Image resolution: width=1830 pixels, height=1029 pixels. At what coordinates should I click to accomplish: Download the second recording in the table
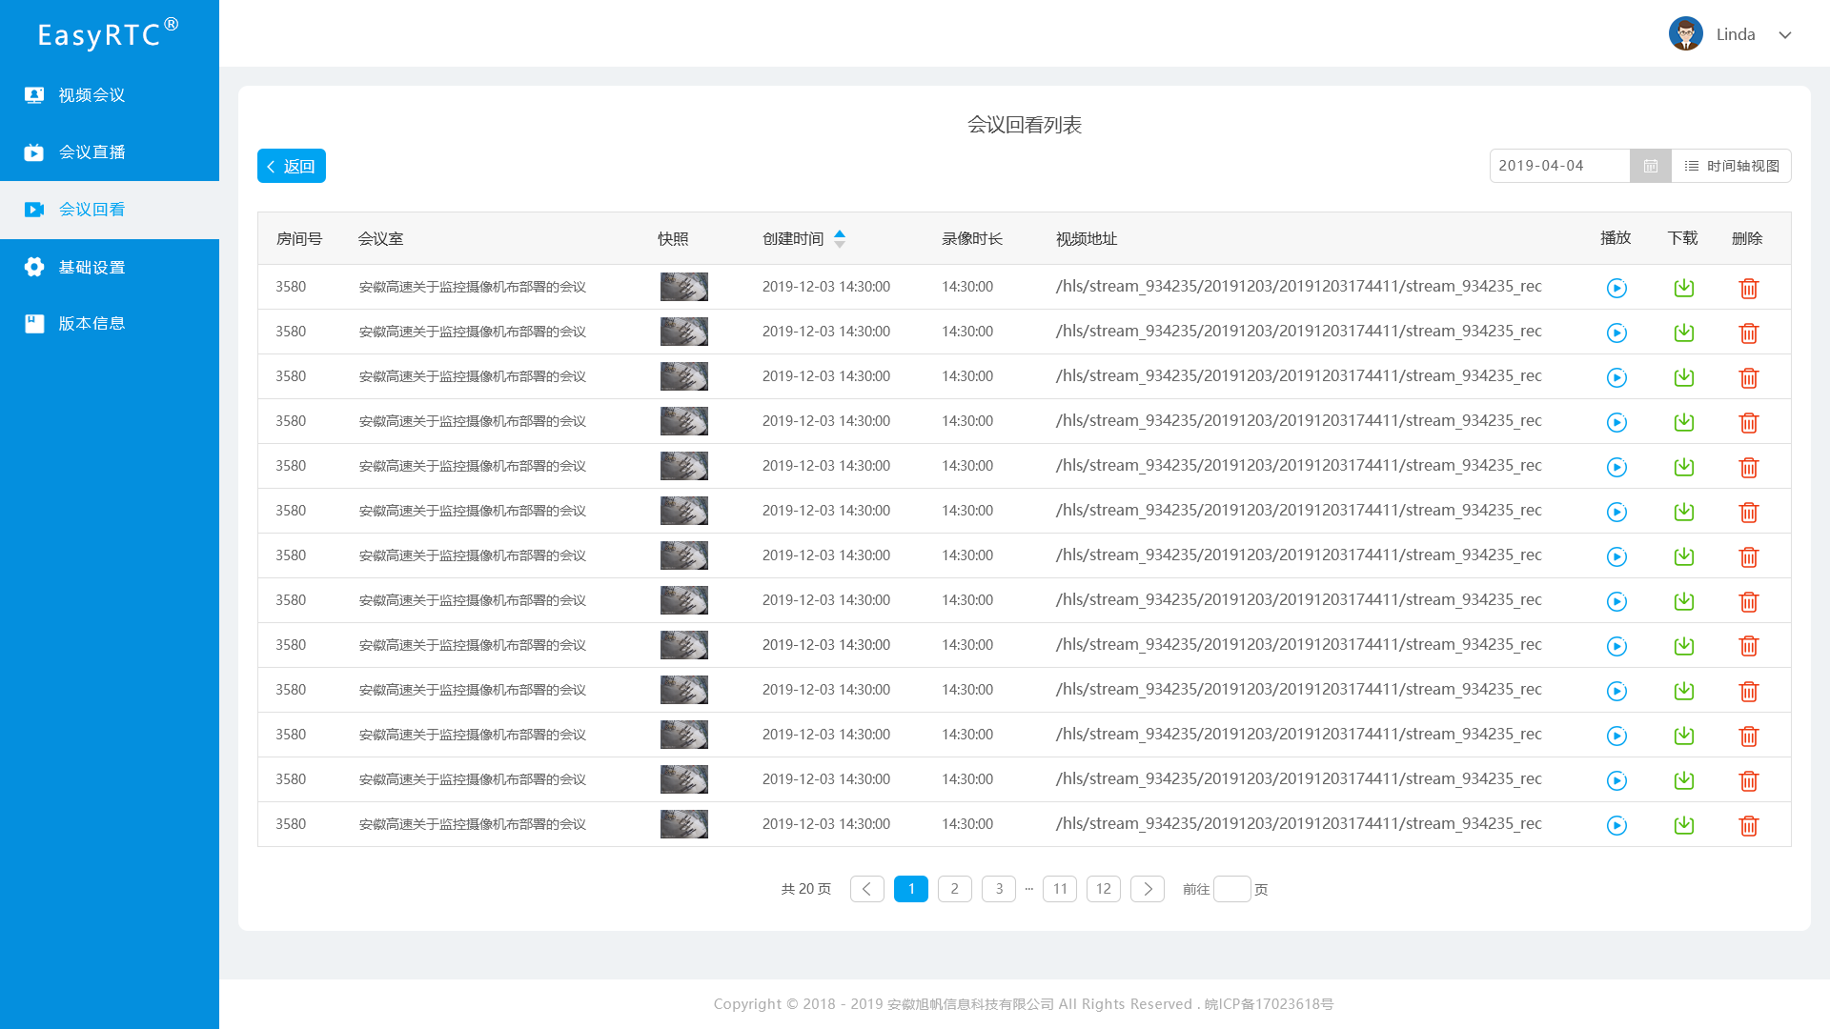(x=1684, y=333)
